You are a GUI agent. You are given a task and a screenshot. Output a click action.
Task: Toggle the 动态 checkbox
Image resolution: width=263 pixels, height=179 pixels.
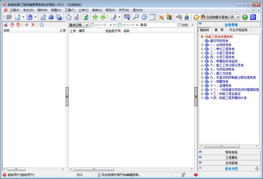(x=180, y=25)
